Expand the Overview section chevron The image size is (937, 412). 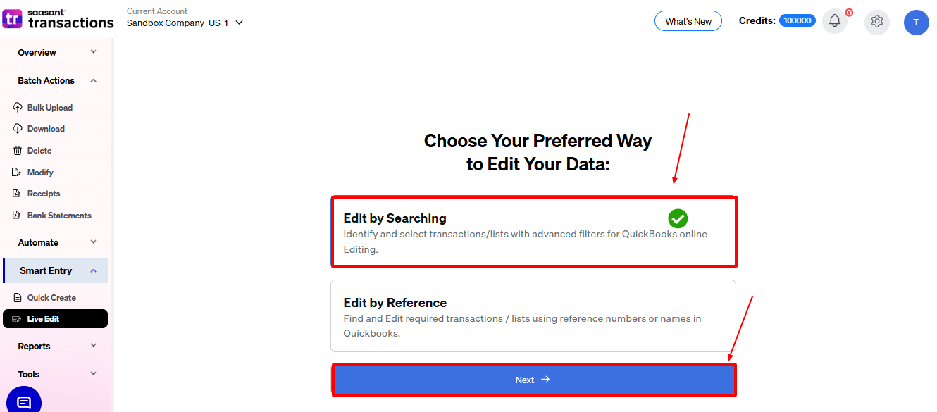click(94, 52)
